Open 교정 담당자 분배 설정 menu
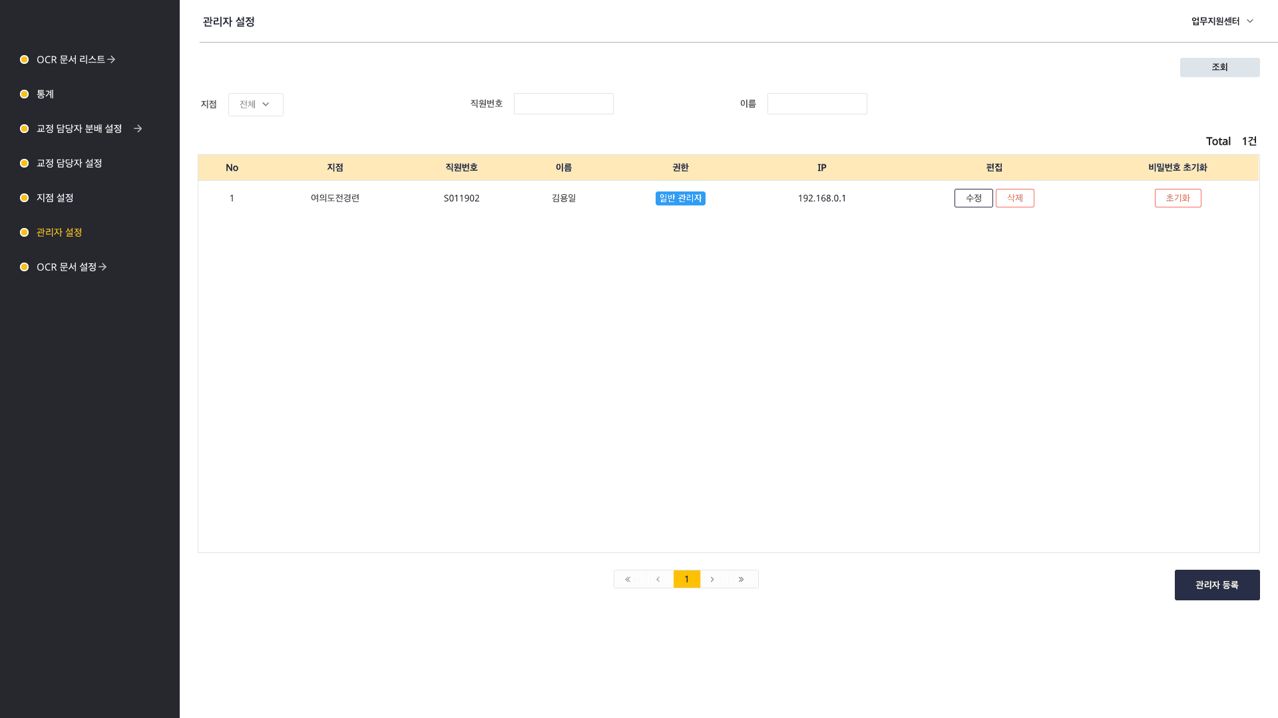Image resolution: width=1278 pixels, height=718 pixels. coord(79,129)
